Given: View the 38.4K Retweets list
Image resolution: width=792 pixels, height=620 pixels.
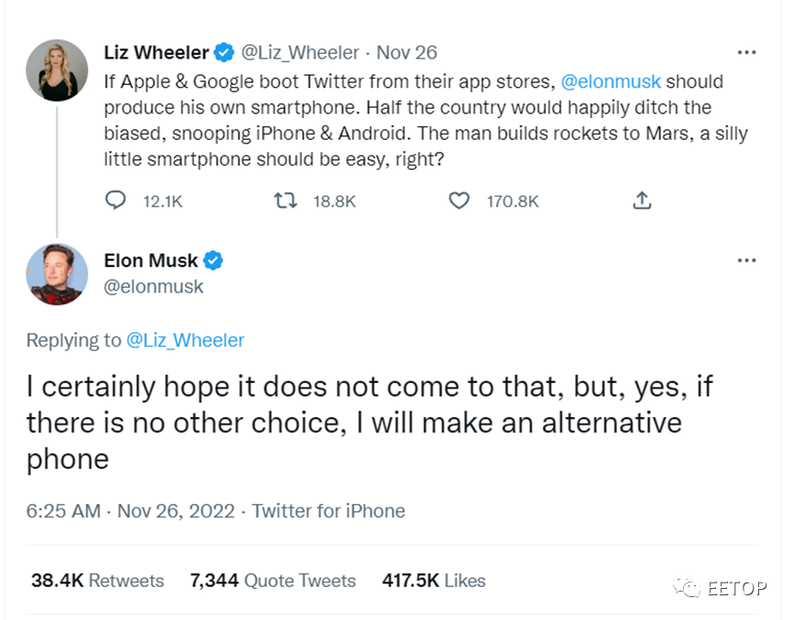Looking at the screenshot, I should 97,581.
